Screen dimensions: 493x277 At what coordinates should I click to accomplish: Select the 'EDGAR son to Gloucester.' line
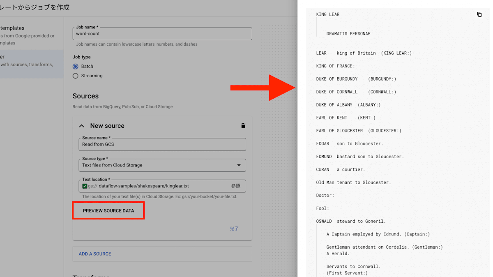pos(350,144)
